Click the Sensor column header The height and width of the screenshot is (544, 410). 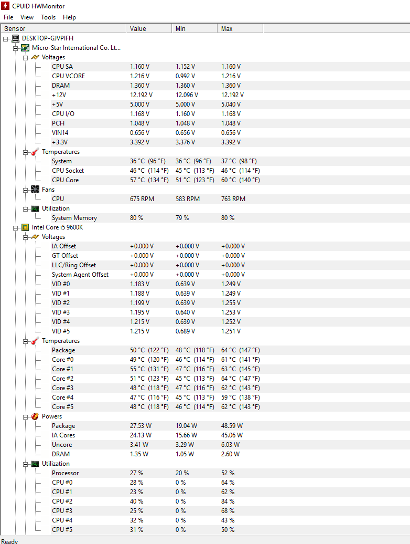coord(63,28)
